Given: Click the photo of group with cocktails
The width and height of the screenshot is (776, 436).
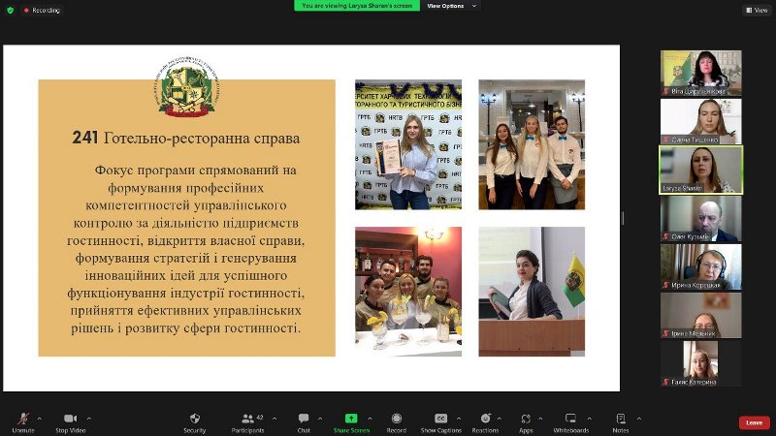Looking at the screenshot, I should click(x=408, y=292).
